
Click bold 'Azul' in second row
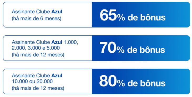pos(57,42)
